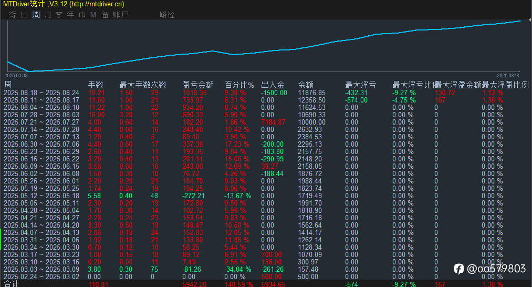Click the MTDriver统计 title with mtdriver.cn link

click(64, 4)
